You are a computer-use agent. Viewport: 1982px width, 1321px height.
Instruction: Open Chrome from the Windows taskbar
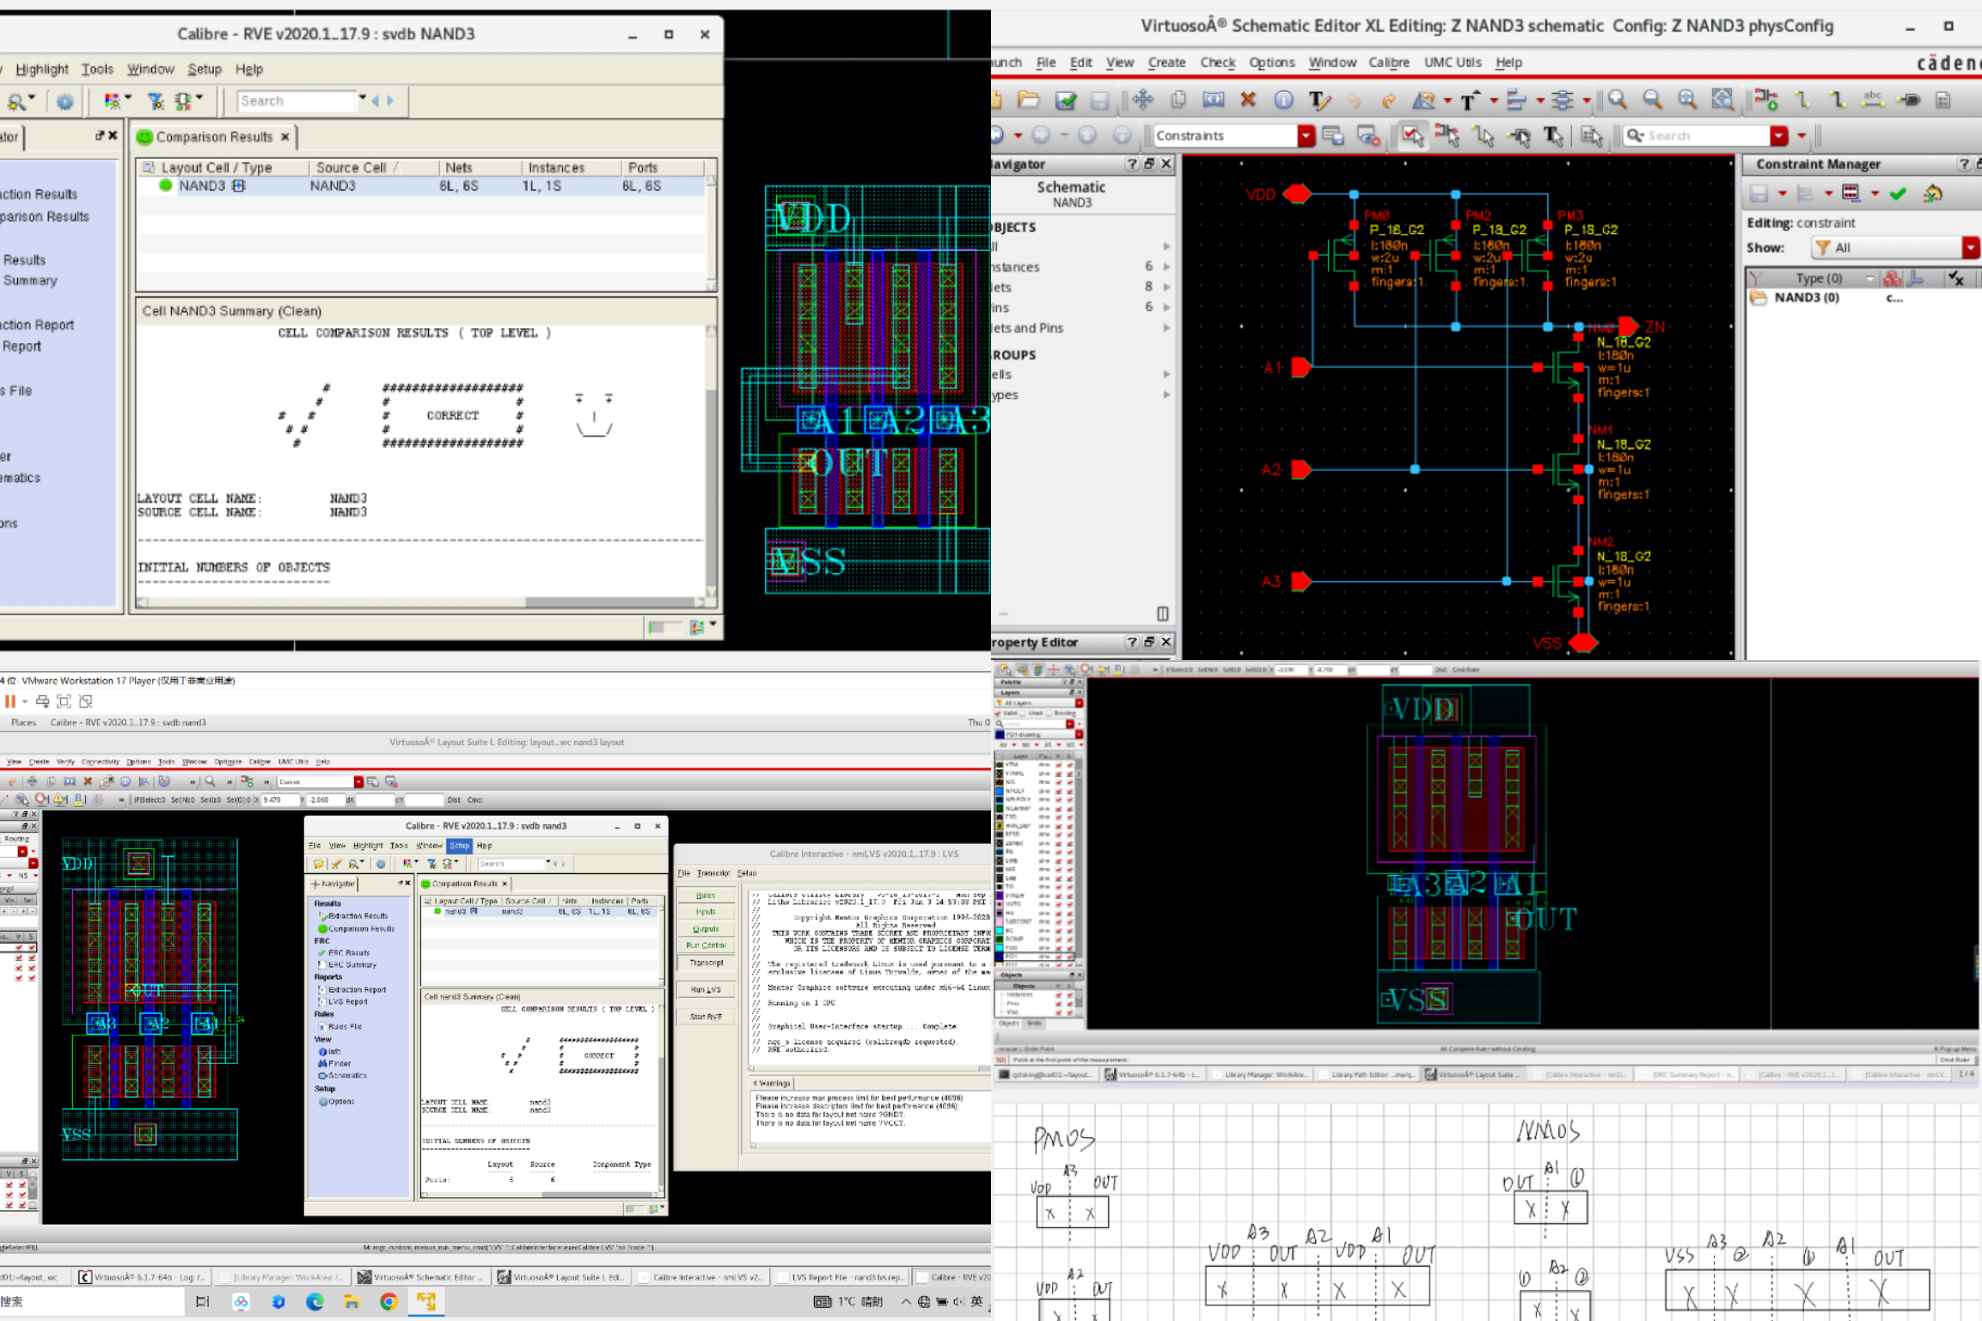[x=388, y=1301]
